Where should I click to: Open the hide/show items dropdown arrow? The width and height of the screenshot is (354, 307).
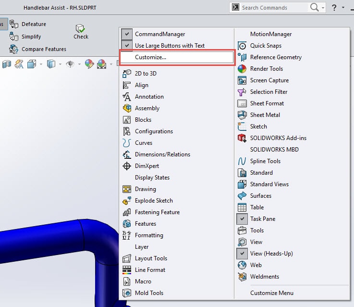pos(79,64)
